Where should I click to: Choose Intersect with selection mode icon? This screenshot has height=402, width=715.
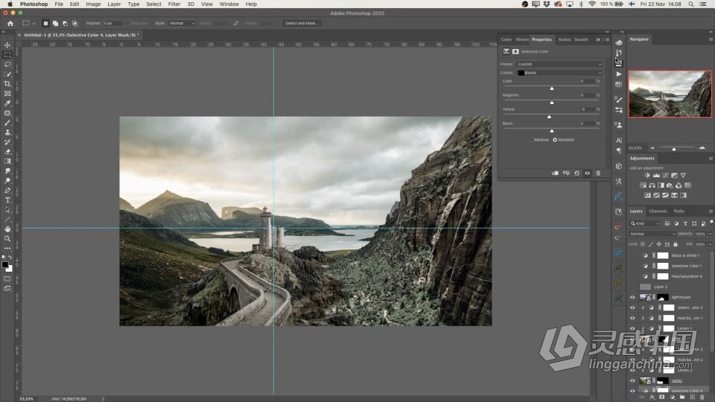(x=74, y=23)
